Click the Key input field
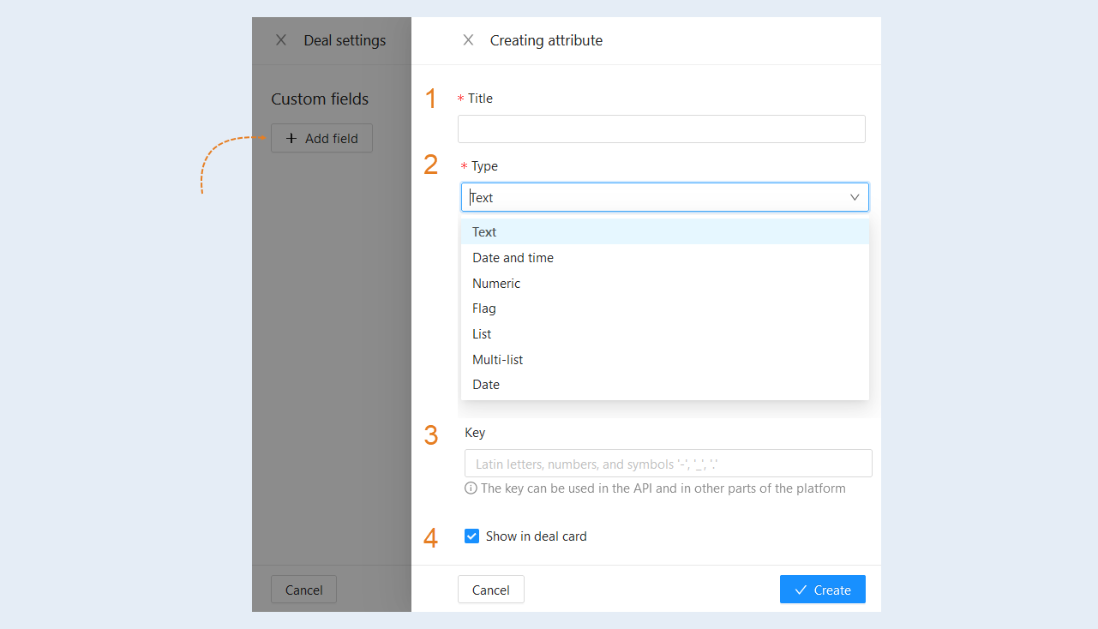The image size is (1098, 629). [x=669, y=464]
